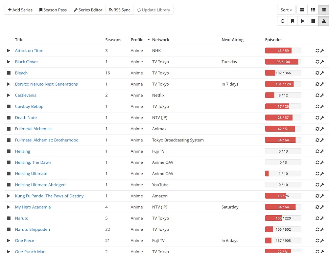Click Tokyo Broadcasting System network cell
The image size is (329, 253).
(178, 140)
